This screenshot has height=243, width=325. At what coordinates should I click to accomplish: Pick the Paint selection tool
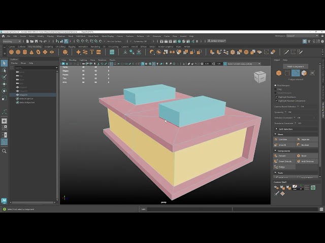(x=4, y=77)
